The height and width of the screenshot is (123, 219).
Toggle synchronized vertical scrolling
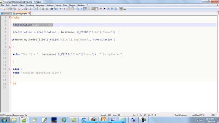69,9
